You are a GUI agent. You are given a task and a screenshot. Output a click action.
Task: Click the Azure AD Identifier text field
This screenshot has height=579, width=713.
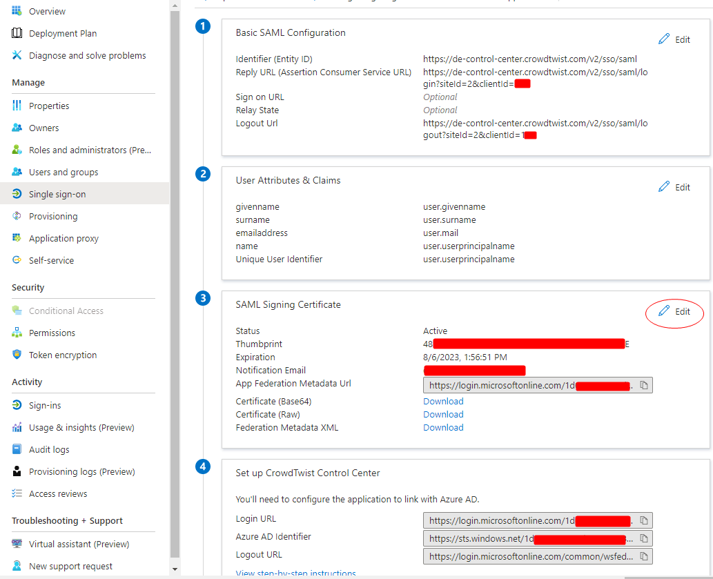click(538, 538)
